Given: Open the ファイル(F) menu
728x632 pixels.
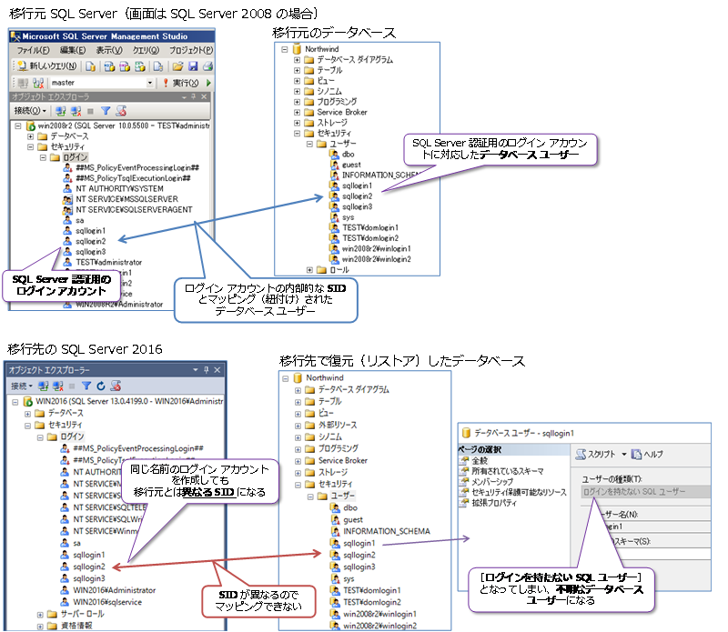Looking at the screenshot, I should [x=33, y=50].
